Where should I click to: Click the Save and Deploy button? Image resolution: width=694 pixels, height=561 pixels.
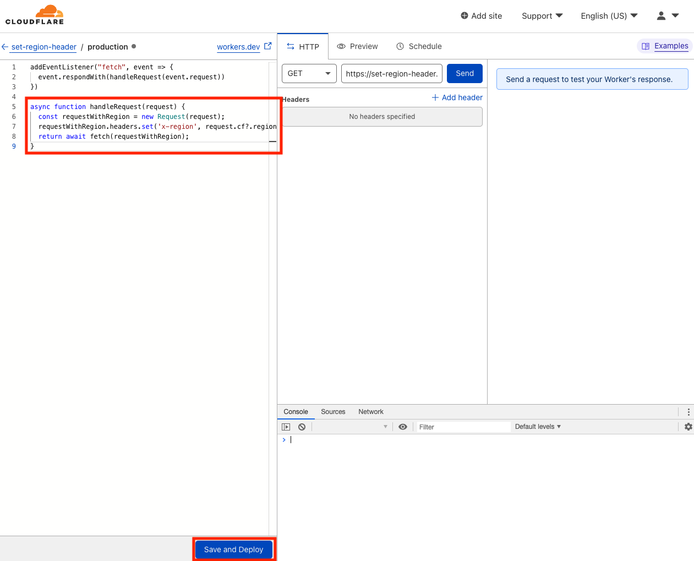coord(234,549)
